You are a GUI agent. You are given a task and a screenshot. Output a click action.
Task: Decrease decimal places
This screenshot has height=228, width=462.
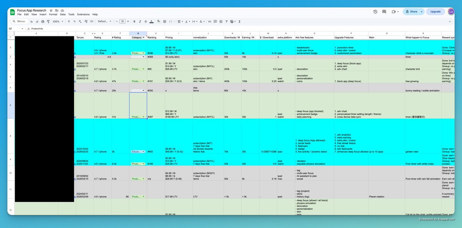[x=80, y=21]
